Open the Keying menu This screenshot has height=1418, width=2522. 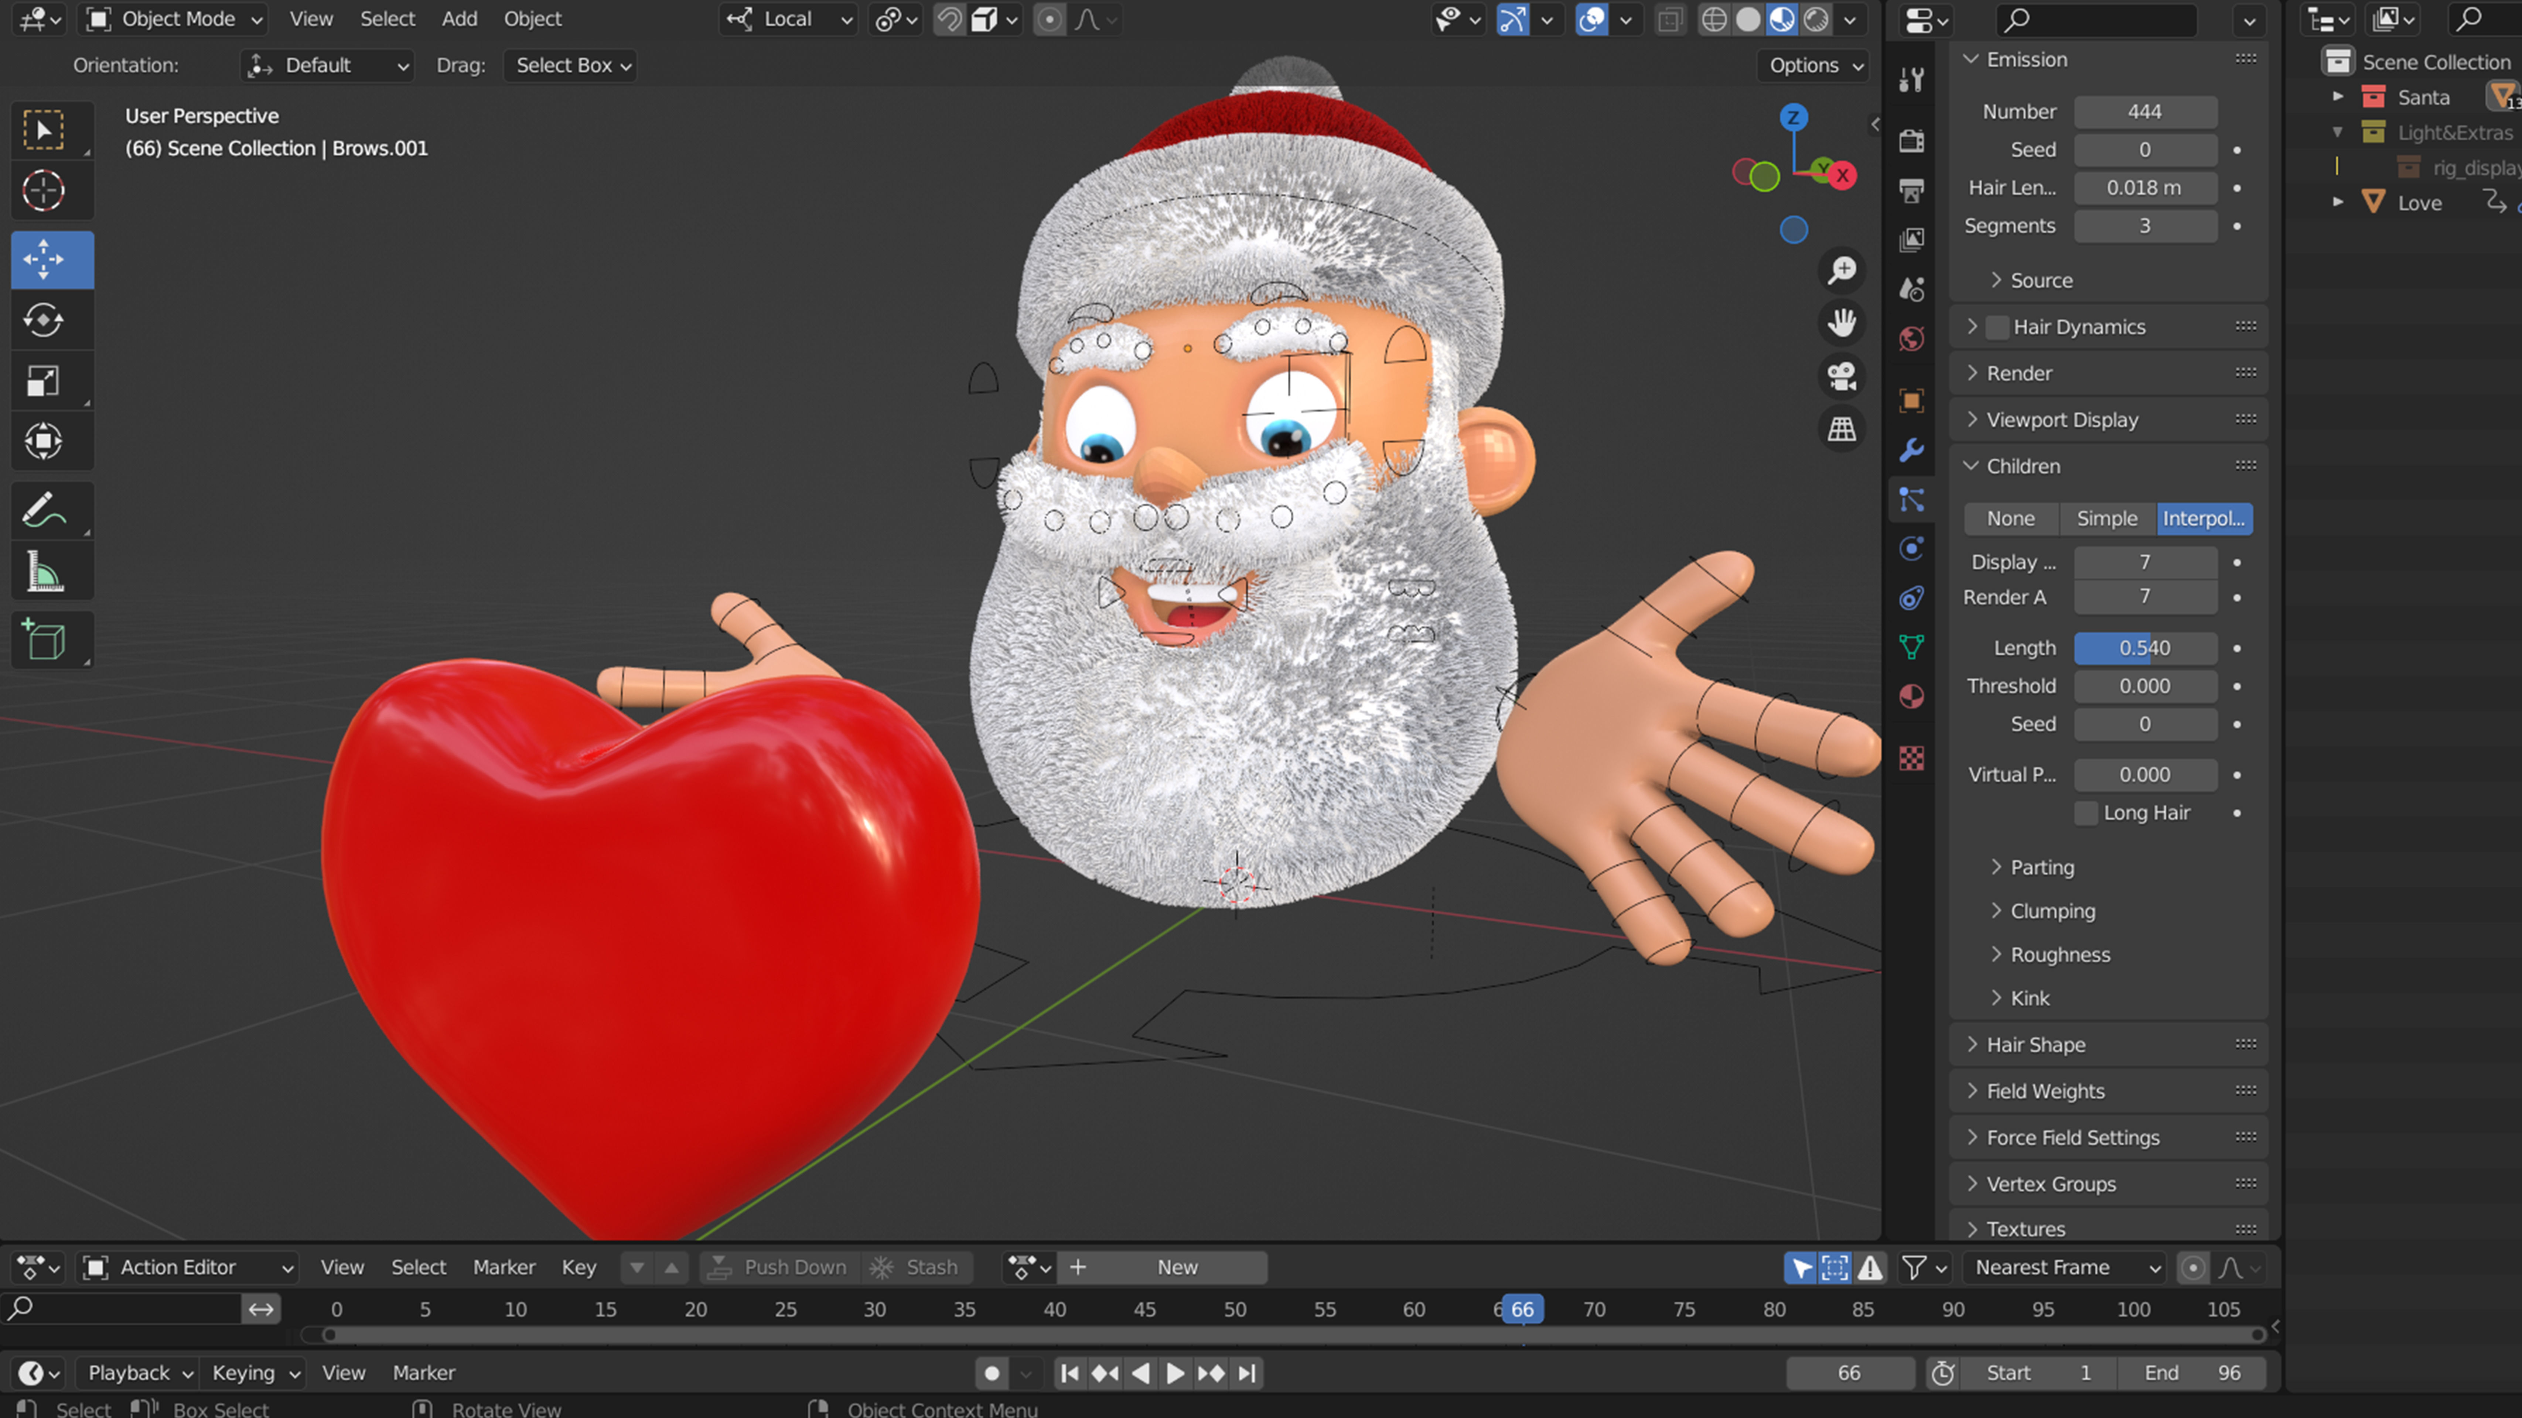[x=256, y=1374]
